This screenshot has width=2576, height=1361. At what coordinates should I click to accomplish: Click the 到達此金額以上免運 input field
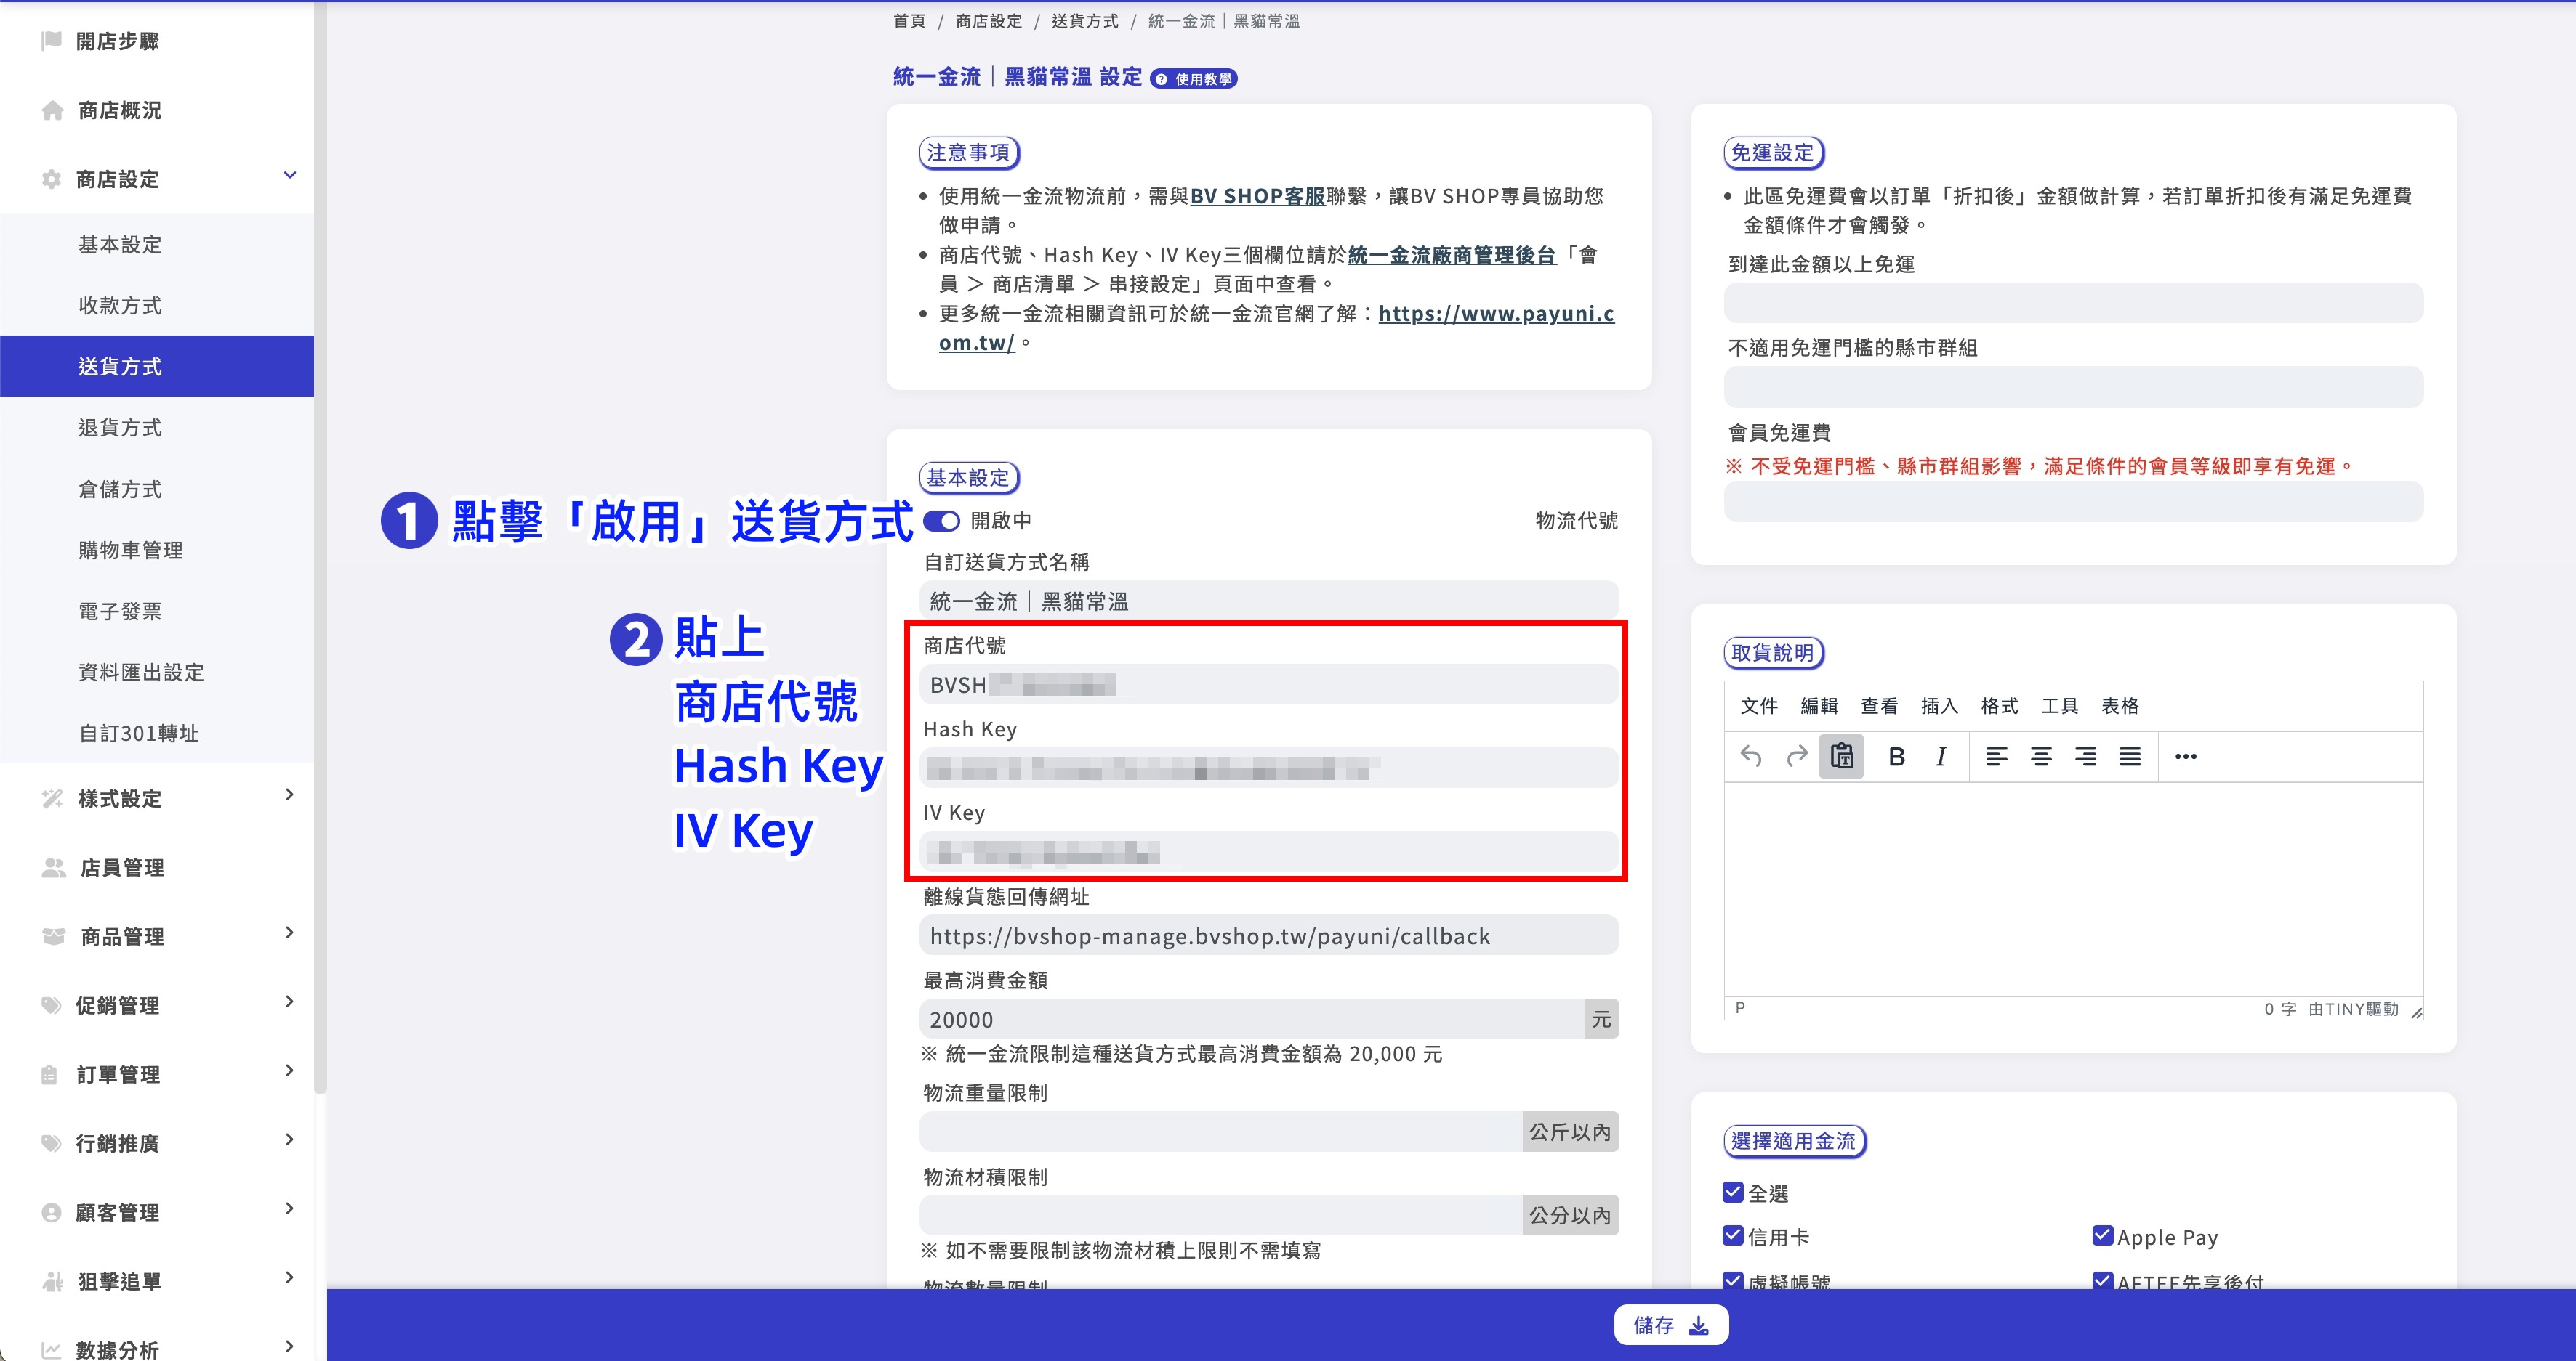(2073, 303)
